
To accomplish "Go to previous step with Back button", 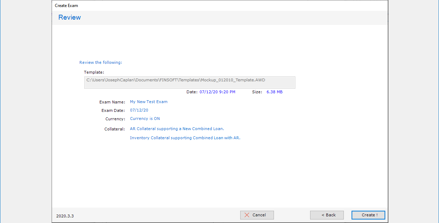I will pos(327,215).
